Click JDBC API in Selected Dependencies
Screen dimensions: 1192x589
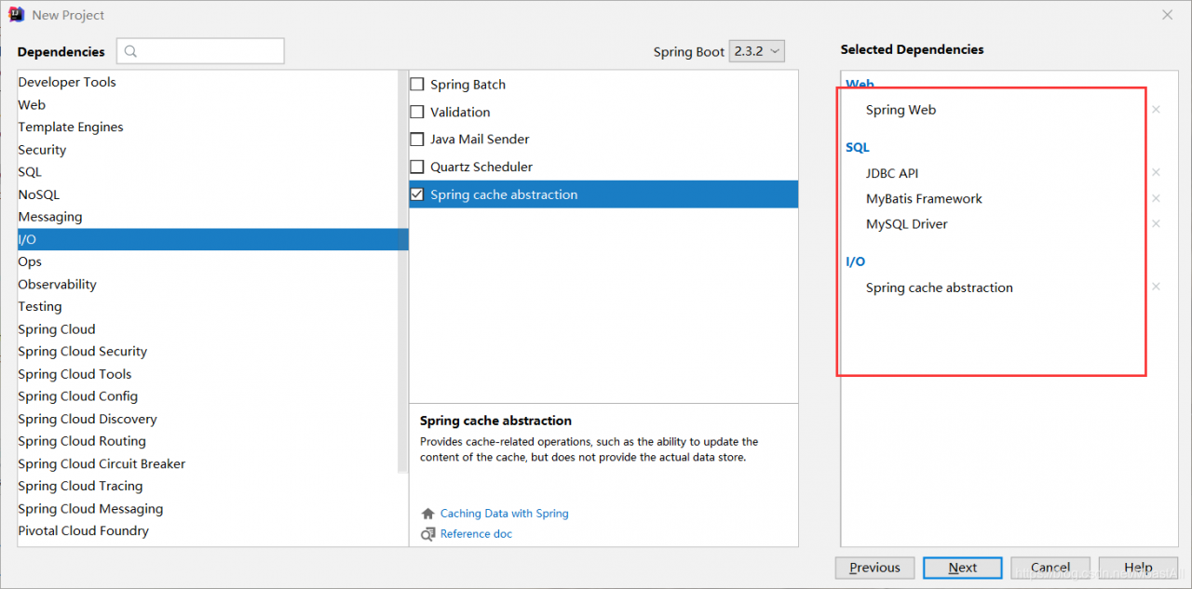[892, 173]
